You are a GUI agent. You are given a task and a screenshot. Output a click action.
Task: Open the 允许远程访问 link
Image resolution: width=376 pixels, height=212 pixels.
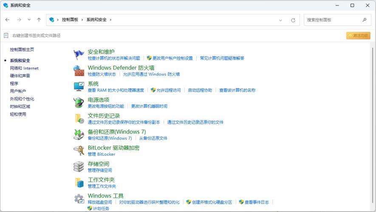168,90
